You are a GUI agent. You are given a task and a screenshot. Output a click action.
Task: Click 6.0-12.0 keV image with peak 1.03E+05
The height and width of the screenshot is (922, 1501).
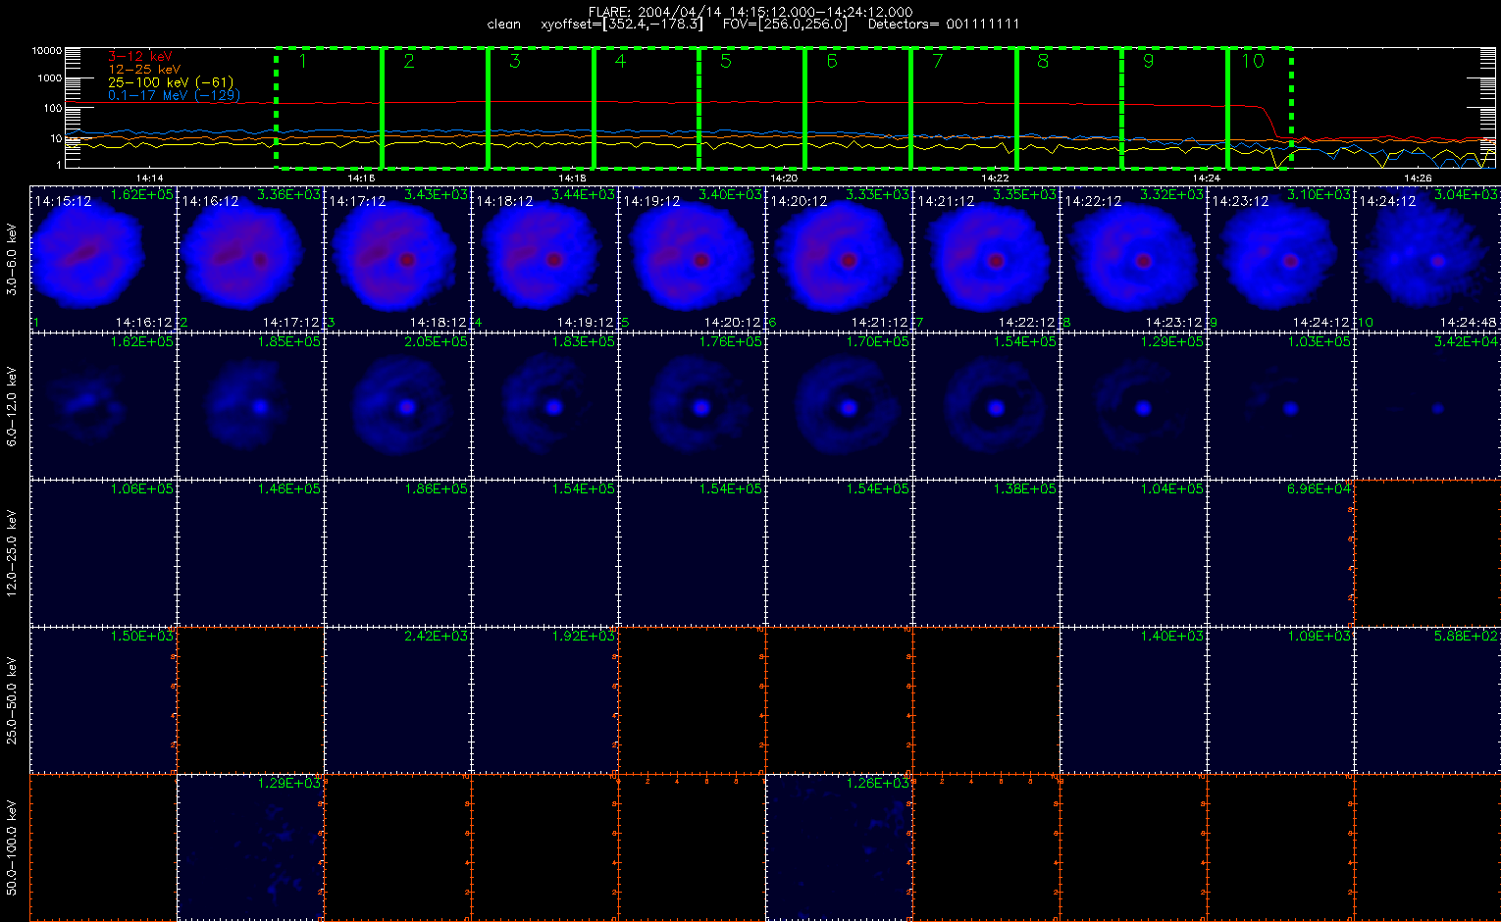1280,405
